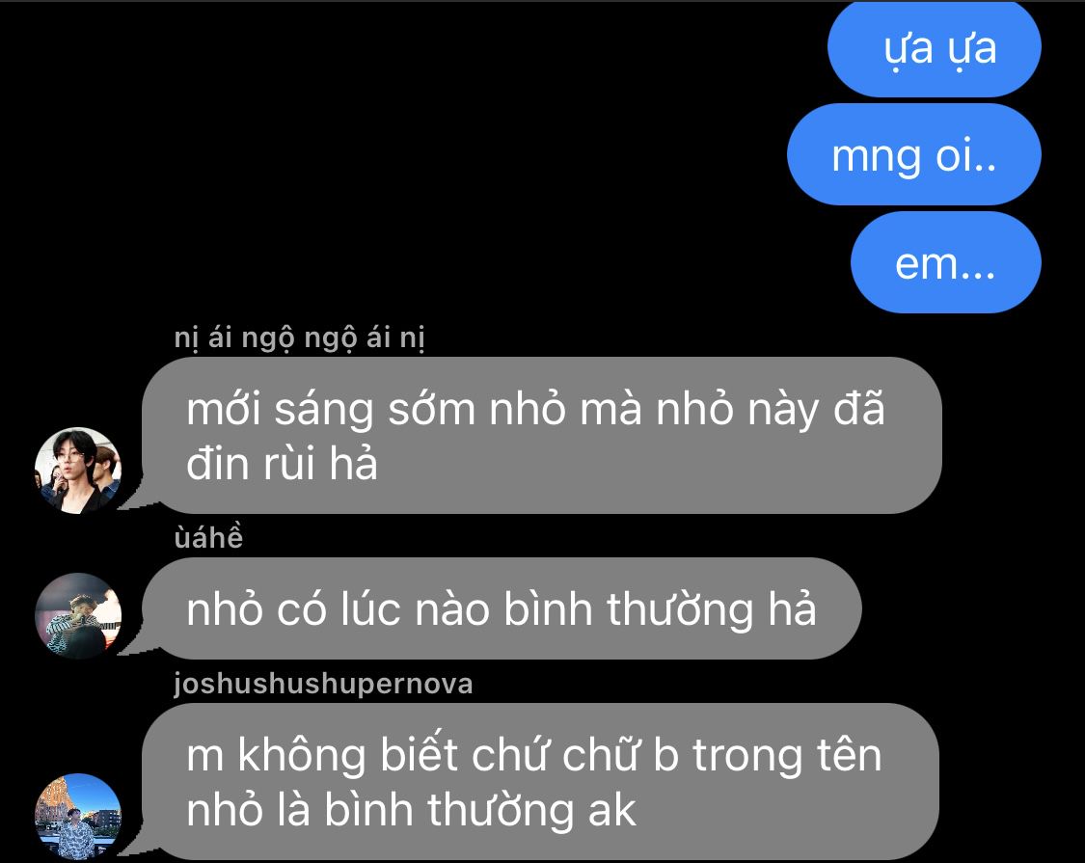Click the word 'trong tên' in last bubble
The height and width of the screenshot is (863, 1085).
[787, 754]
